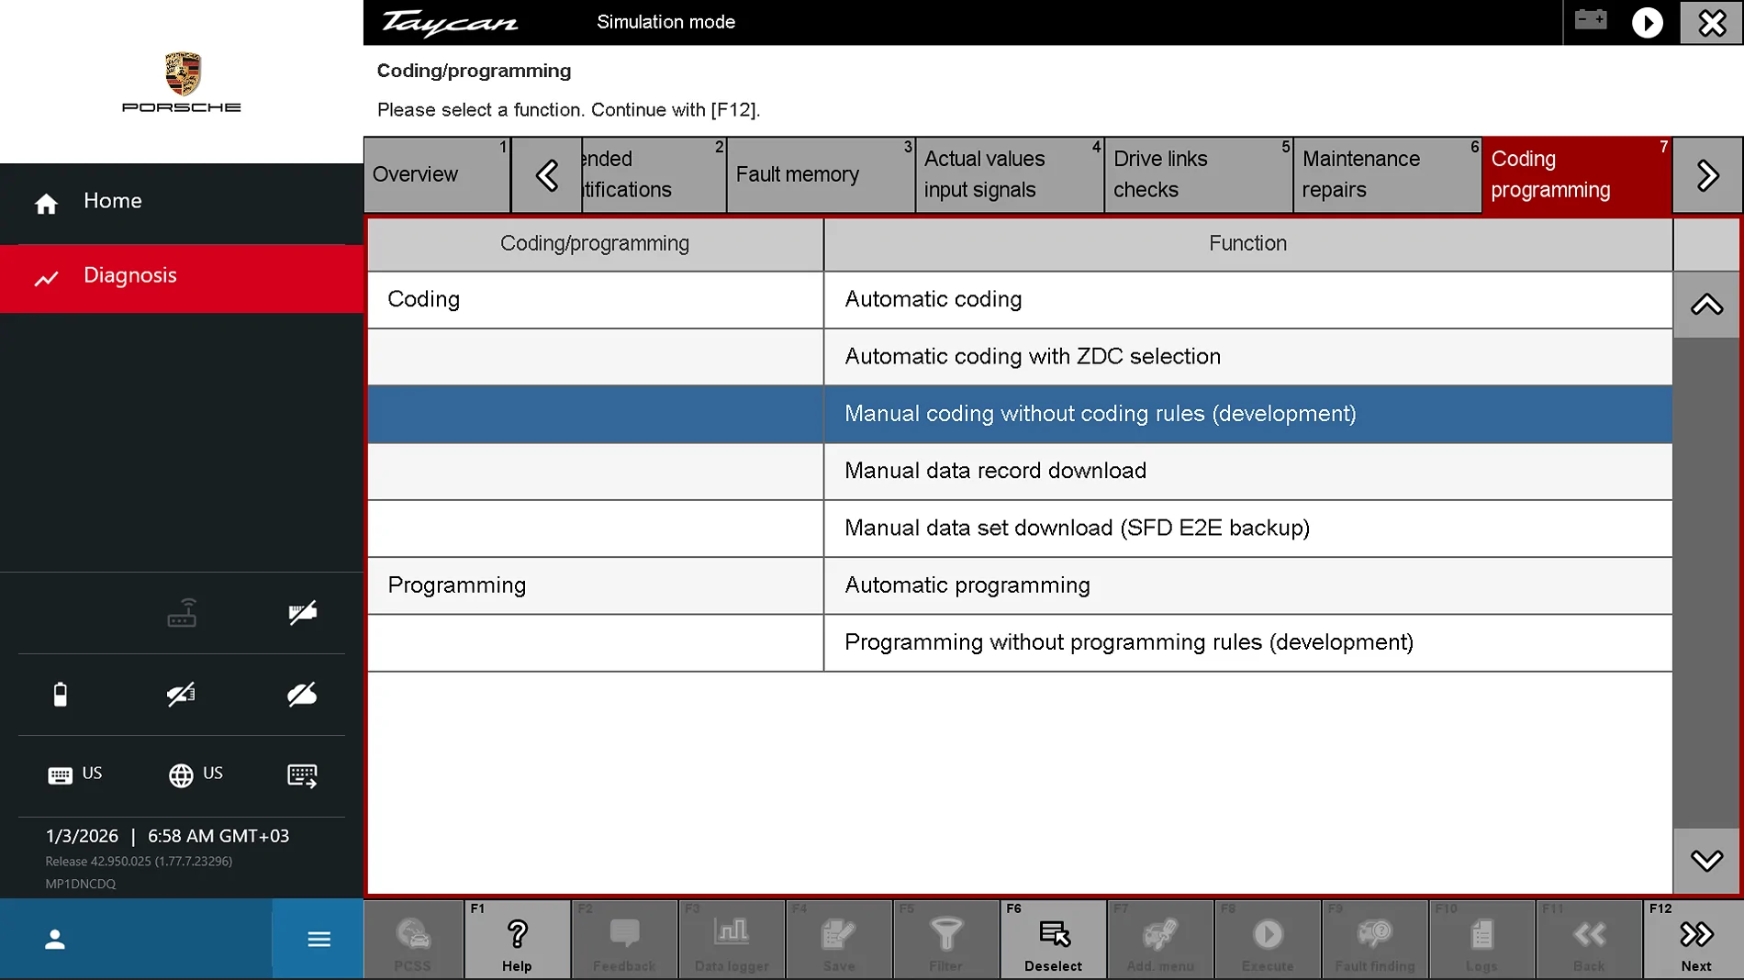Image resolution: width=1744 pixels, height=980 pixels.
Task: Click the scroll down chevron in table
Action: point(1706,861)
